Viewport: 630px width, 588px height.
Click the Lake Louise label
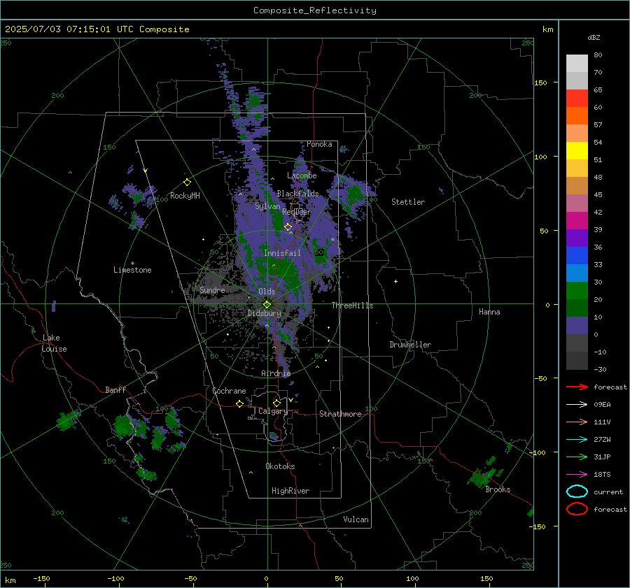coord(54,343)
